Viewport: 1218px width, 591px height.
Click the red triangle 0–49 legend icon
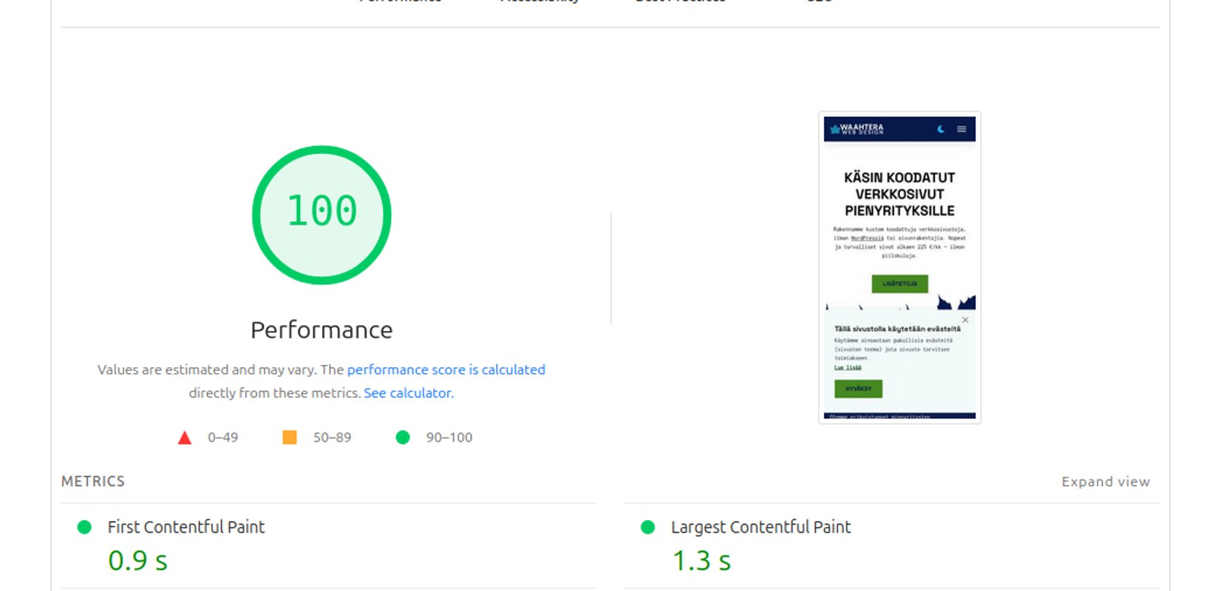point(185,438)
